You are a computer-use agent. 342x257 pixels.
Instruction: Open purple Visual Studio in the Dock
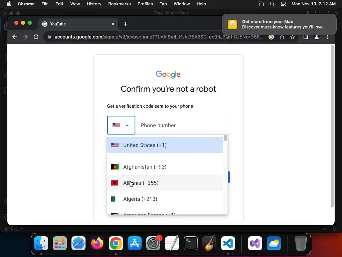[x=255, y=243]
